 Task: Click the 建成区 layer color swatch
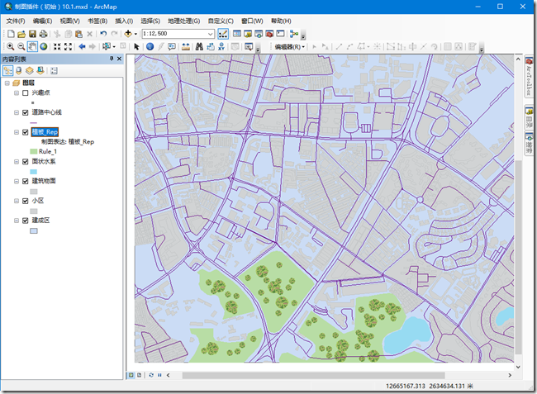(34, 231)
